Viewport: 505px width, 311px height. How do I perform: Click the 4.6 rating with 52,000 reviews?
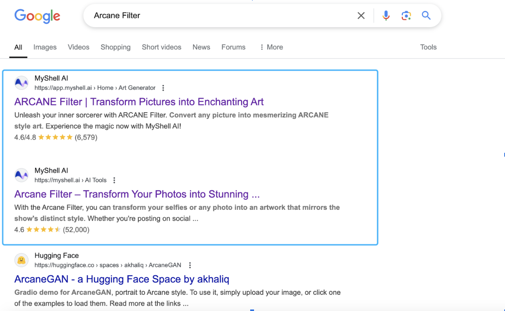click(x=52, y=230)
